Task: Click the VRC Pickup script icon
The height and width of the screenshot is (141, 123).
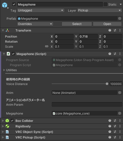Action: point(7,137)
